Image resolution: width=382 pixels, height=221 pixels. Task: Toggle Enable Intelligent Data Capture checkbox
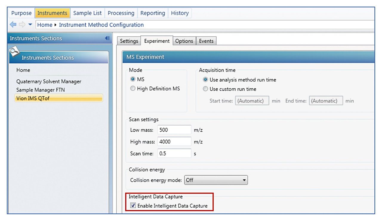coord(133,206)
